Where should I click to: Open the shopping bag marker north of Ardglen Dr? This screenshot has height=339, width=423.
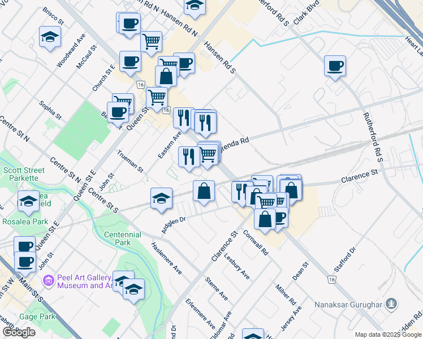point(204,191)
